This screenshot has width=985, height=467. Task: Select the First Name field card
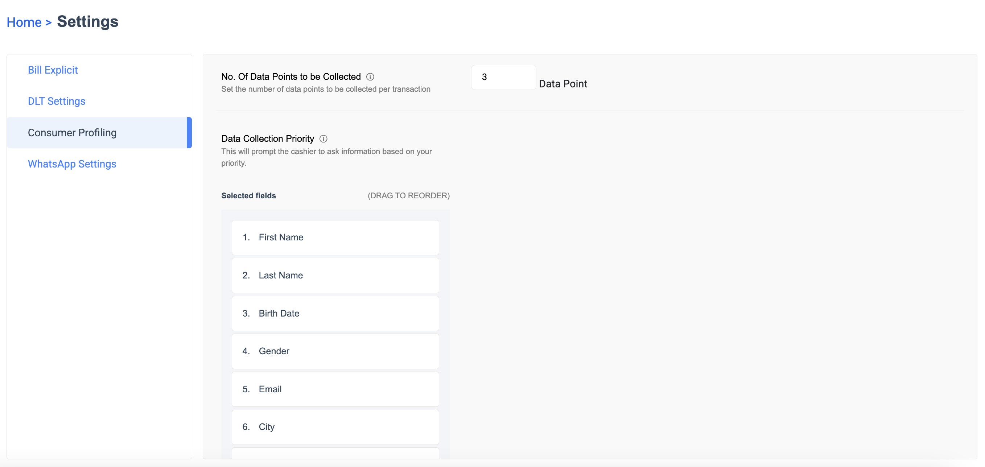tap(335, 237)
